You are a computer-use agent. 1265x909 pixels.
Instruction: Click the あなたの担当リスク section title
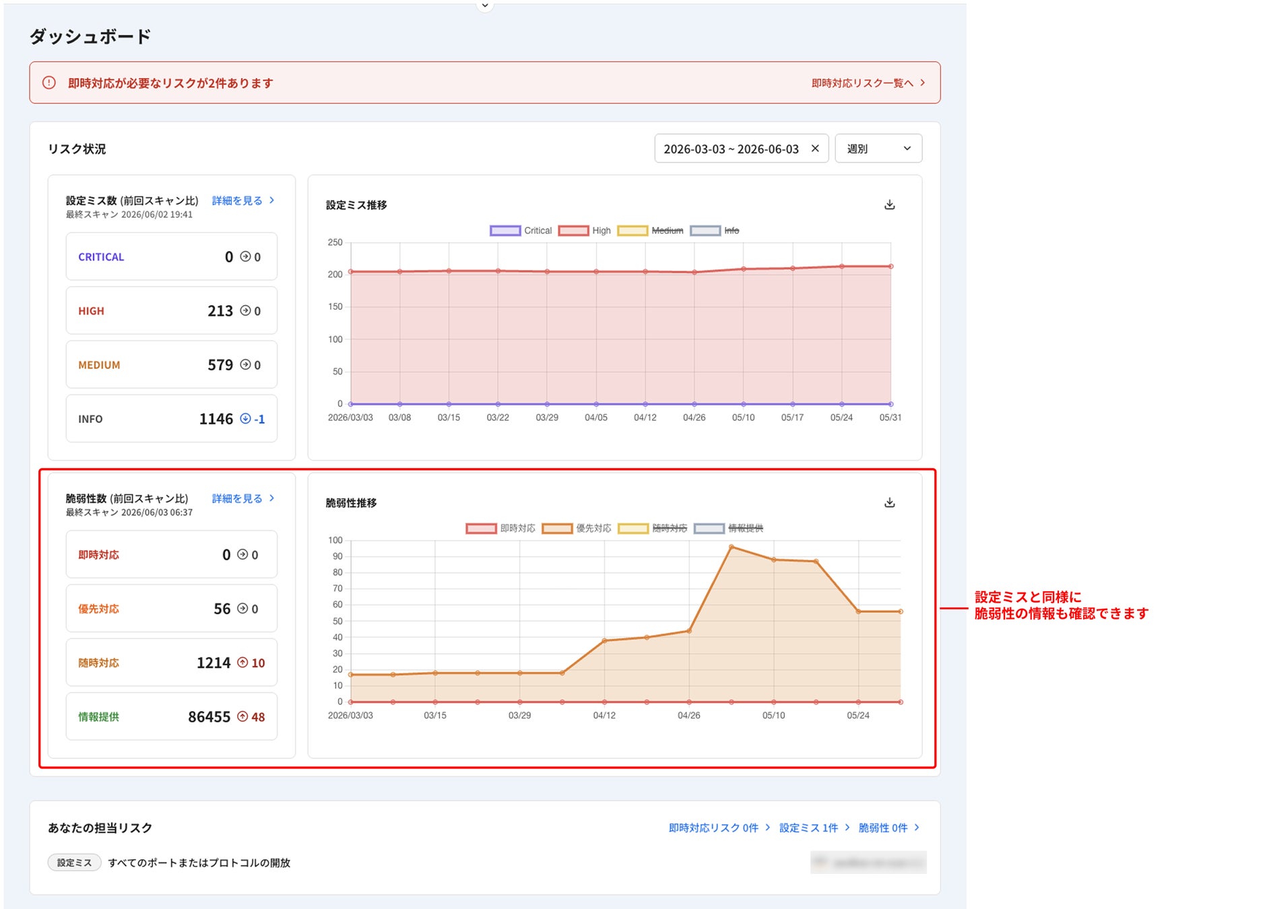tap(100, 828)
